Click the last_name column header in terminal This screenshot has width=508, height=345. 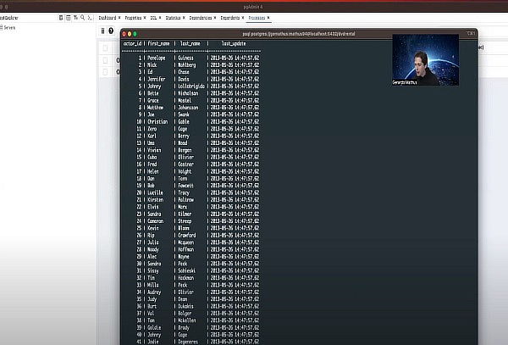point(190,44)
